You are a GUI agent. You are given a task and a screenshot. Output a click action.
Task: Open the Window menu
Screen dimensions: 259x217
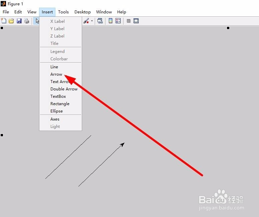coord(104,12)
